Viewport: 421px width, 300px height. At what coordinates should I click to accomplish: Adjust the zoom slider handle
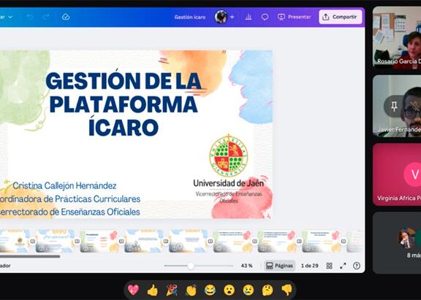click(x=191, y=266)
